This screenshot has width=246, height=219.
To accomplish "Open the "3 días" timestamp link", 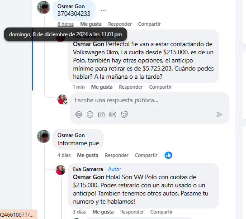I will 80,212.
